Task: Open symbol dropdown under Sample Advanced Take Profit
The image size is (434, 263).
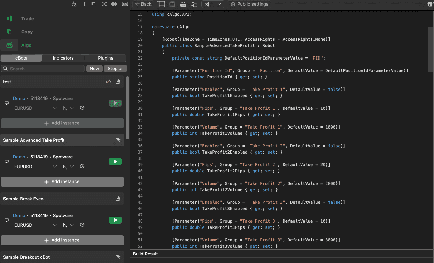Action: coord(36,167)
